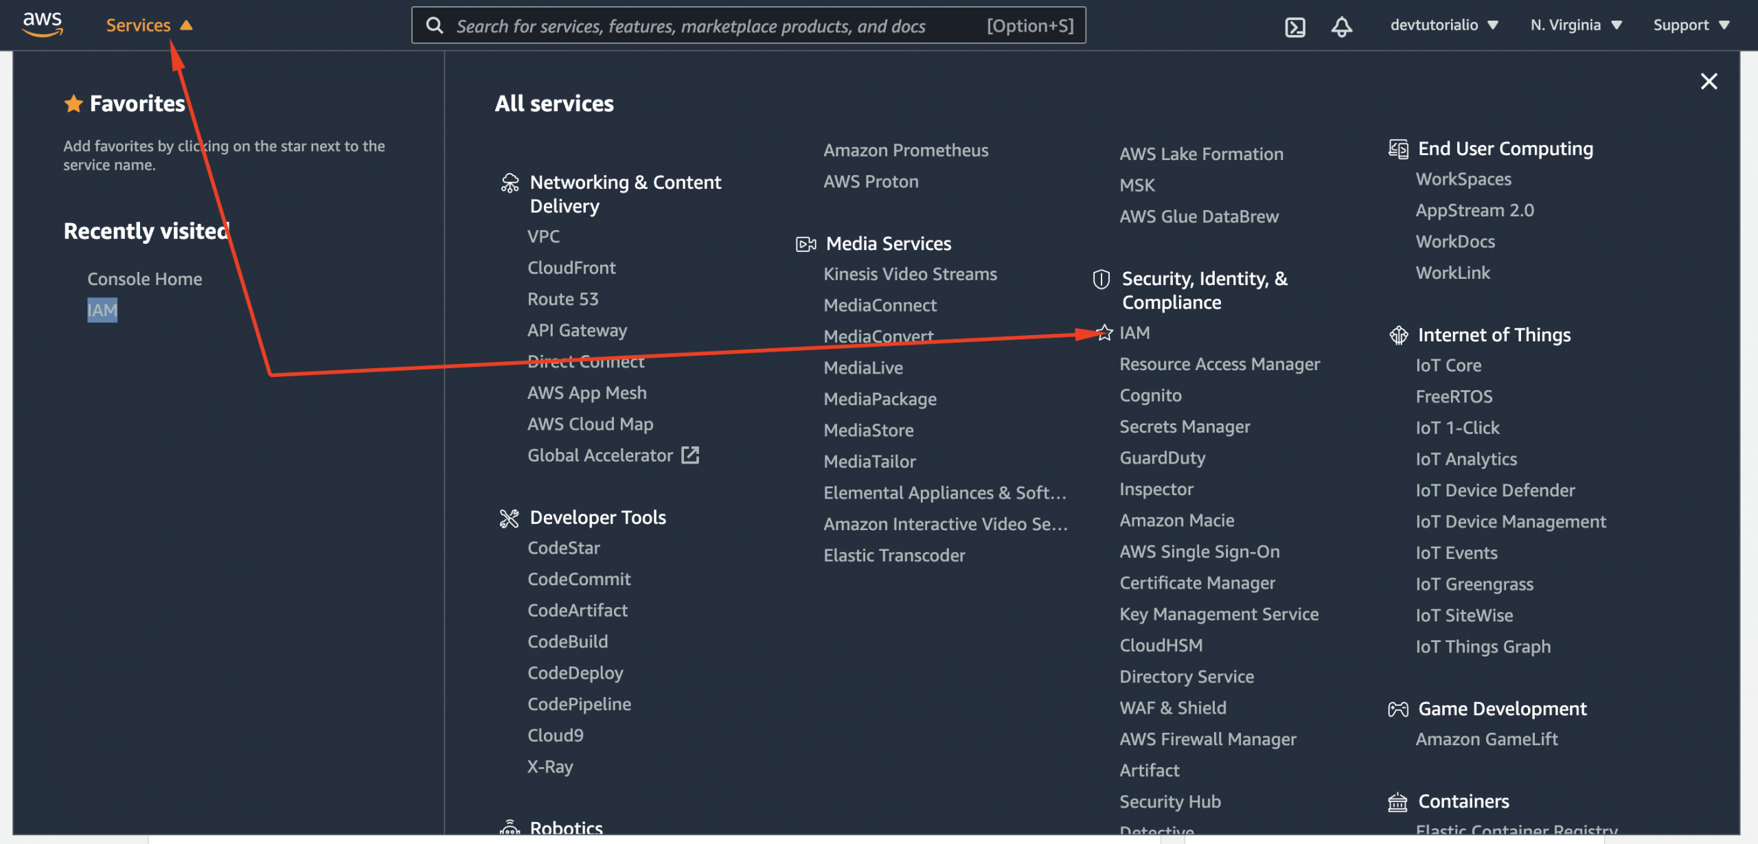Viewport: 1758px width, 844px height.
Task: Open CodeCommit service
Action: (578, 579)
